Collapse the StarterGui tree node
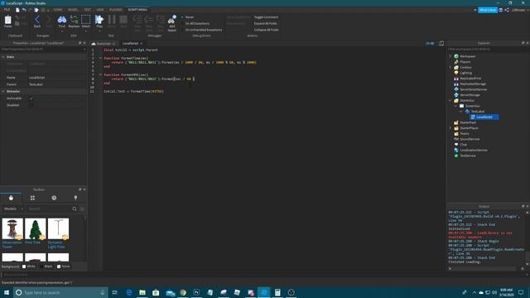 pyautogui.click(x=450, y=101)
